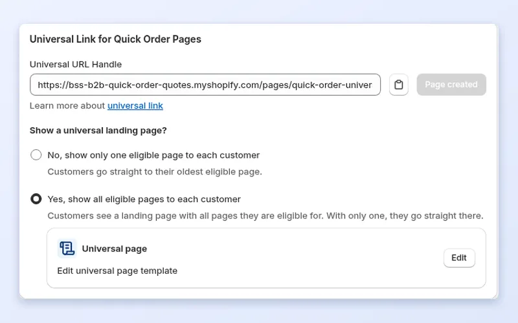Viewport: 518px width, 323px height.
Task: Click 'Universal Link for Quick Order Pages' heading
Action: [x=115, y=39]
